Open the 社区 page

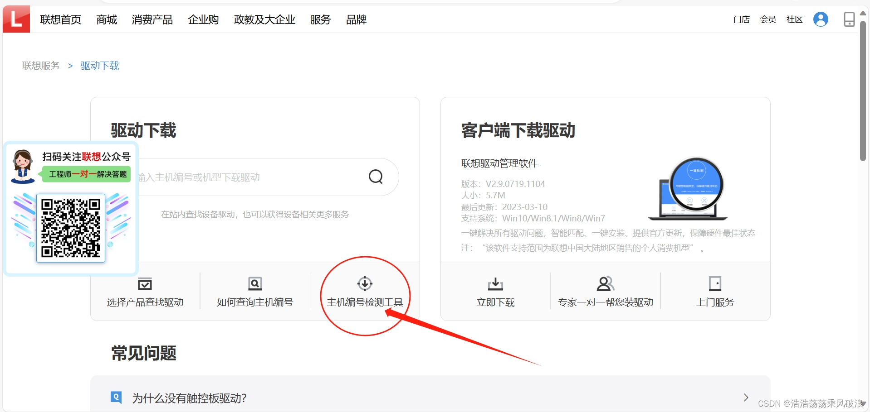click(x=794, y=19)
